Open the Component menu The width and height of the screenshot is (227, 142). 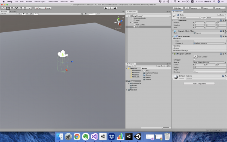53,2
